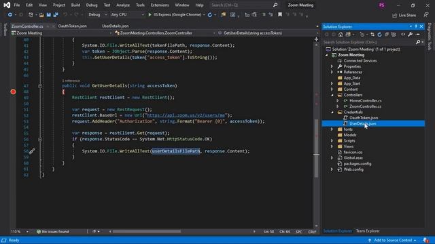Click Sync with Active Document icon
The height and width of the screenshot is (244, 435).
tap(372, 35)
